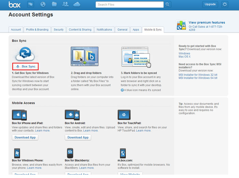Open MSI Installer for Windows 64 bit
Image resolution: width=239 pixels, height=178 pixels.
click(198, 78)
